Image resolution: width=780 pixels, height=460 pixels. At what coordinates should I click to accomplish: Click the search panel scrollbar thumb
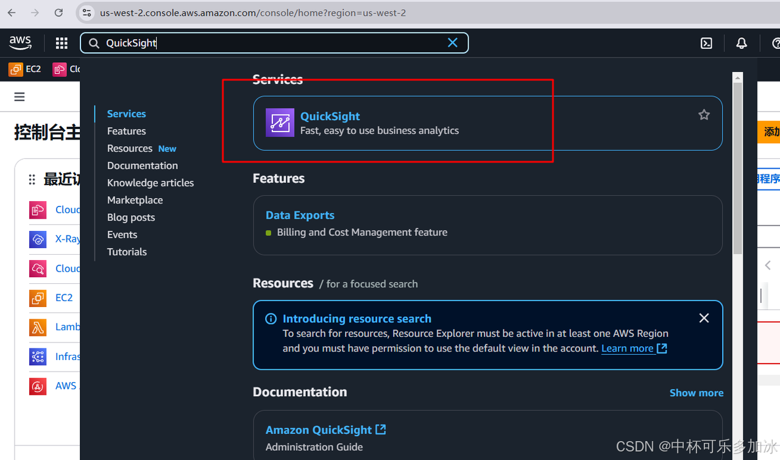point(737,169)
